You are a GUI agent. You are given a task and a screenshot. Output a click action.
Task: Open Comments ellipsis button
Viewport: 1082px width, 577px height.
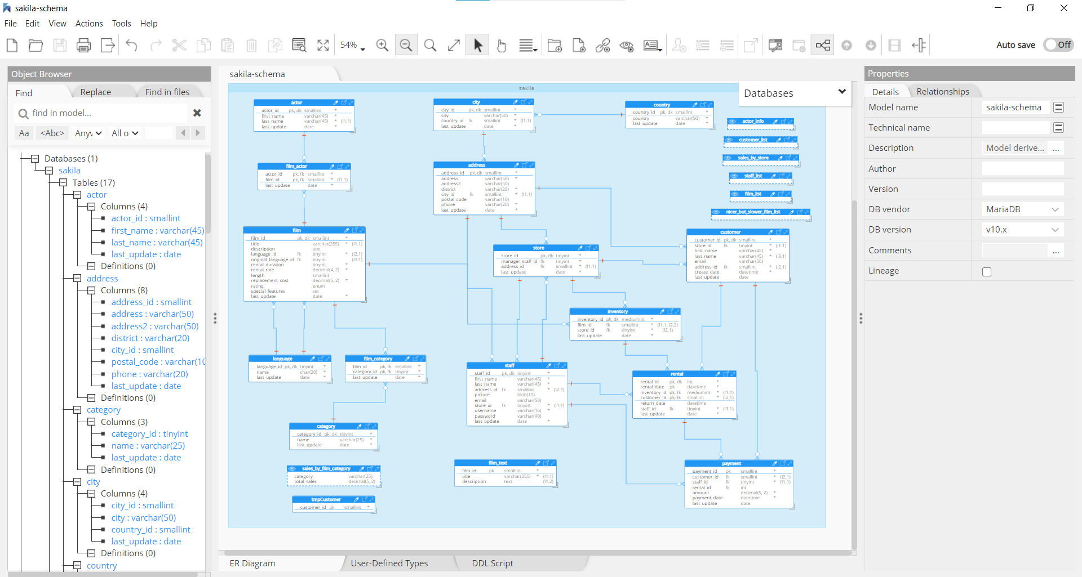pyautogui.click(x=1056, y=251)
